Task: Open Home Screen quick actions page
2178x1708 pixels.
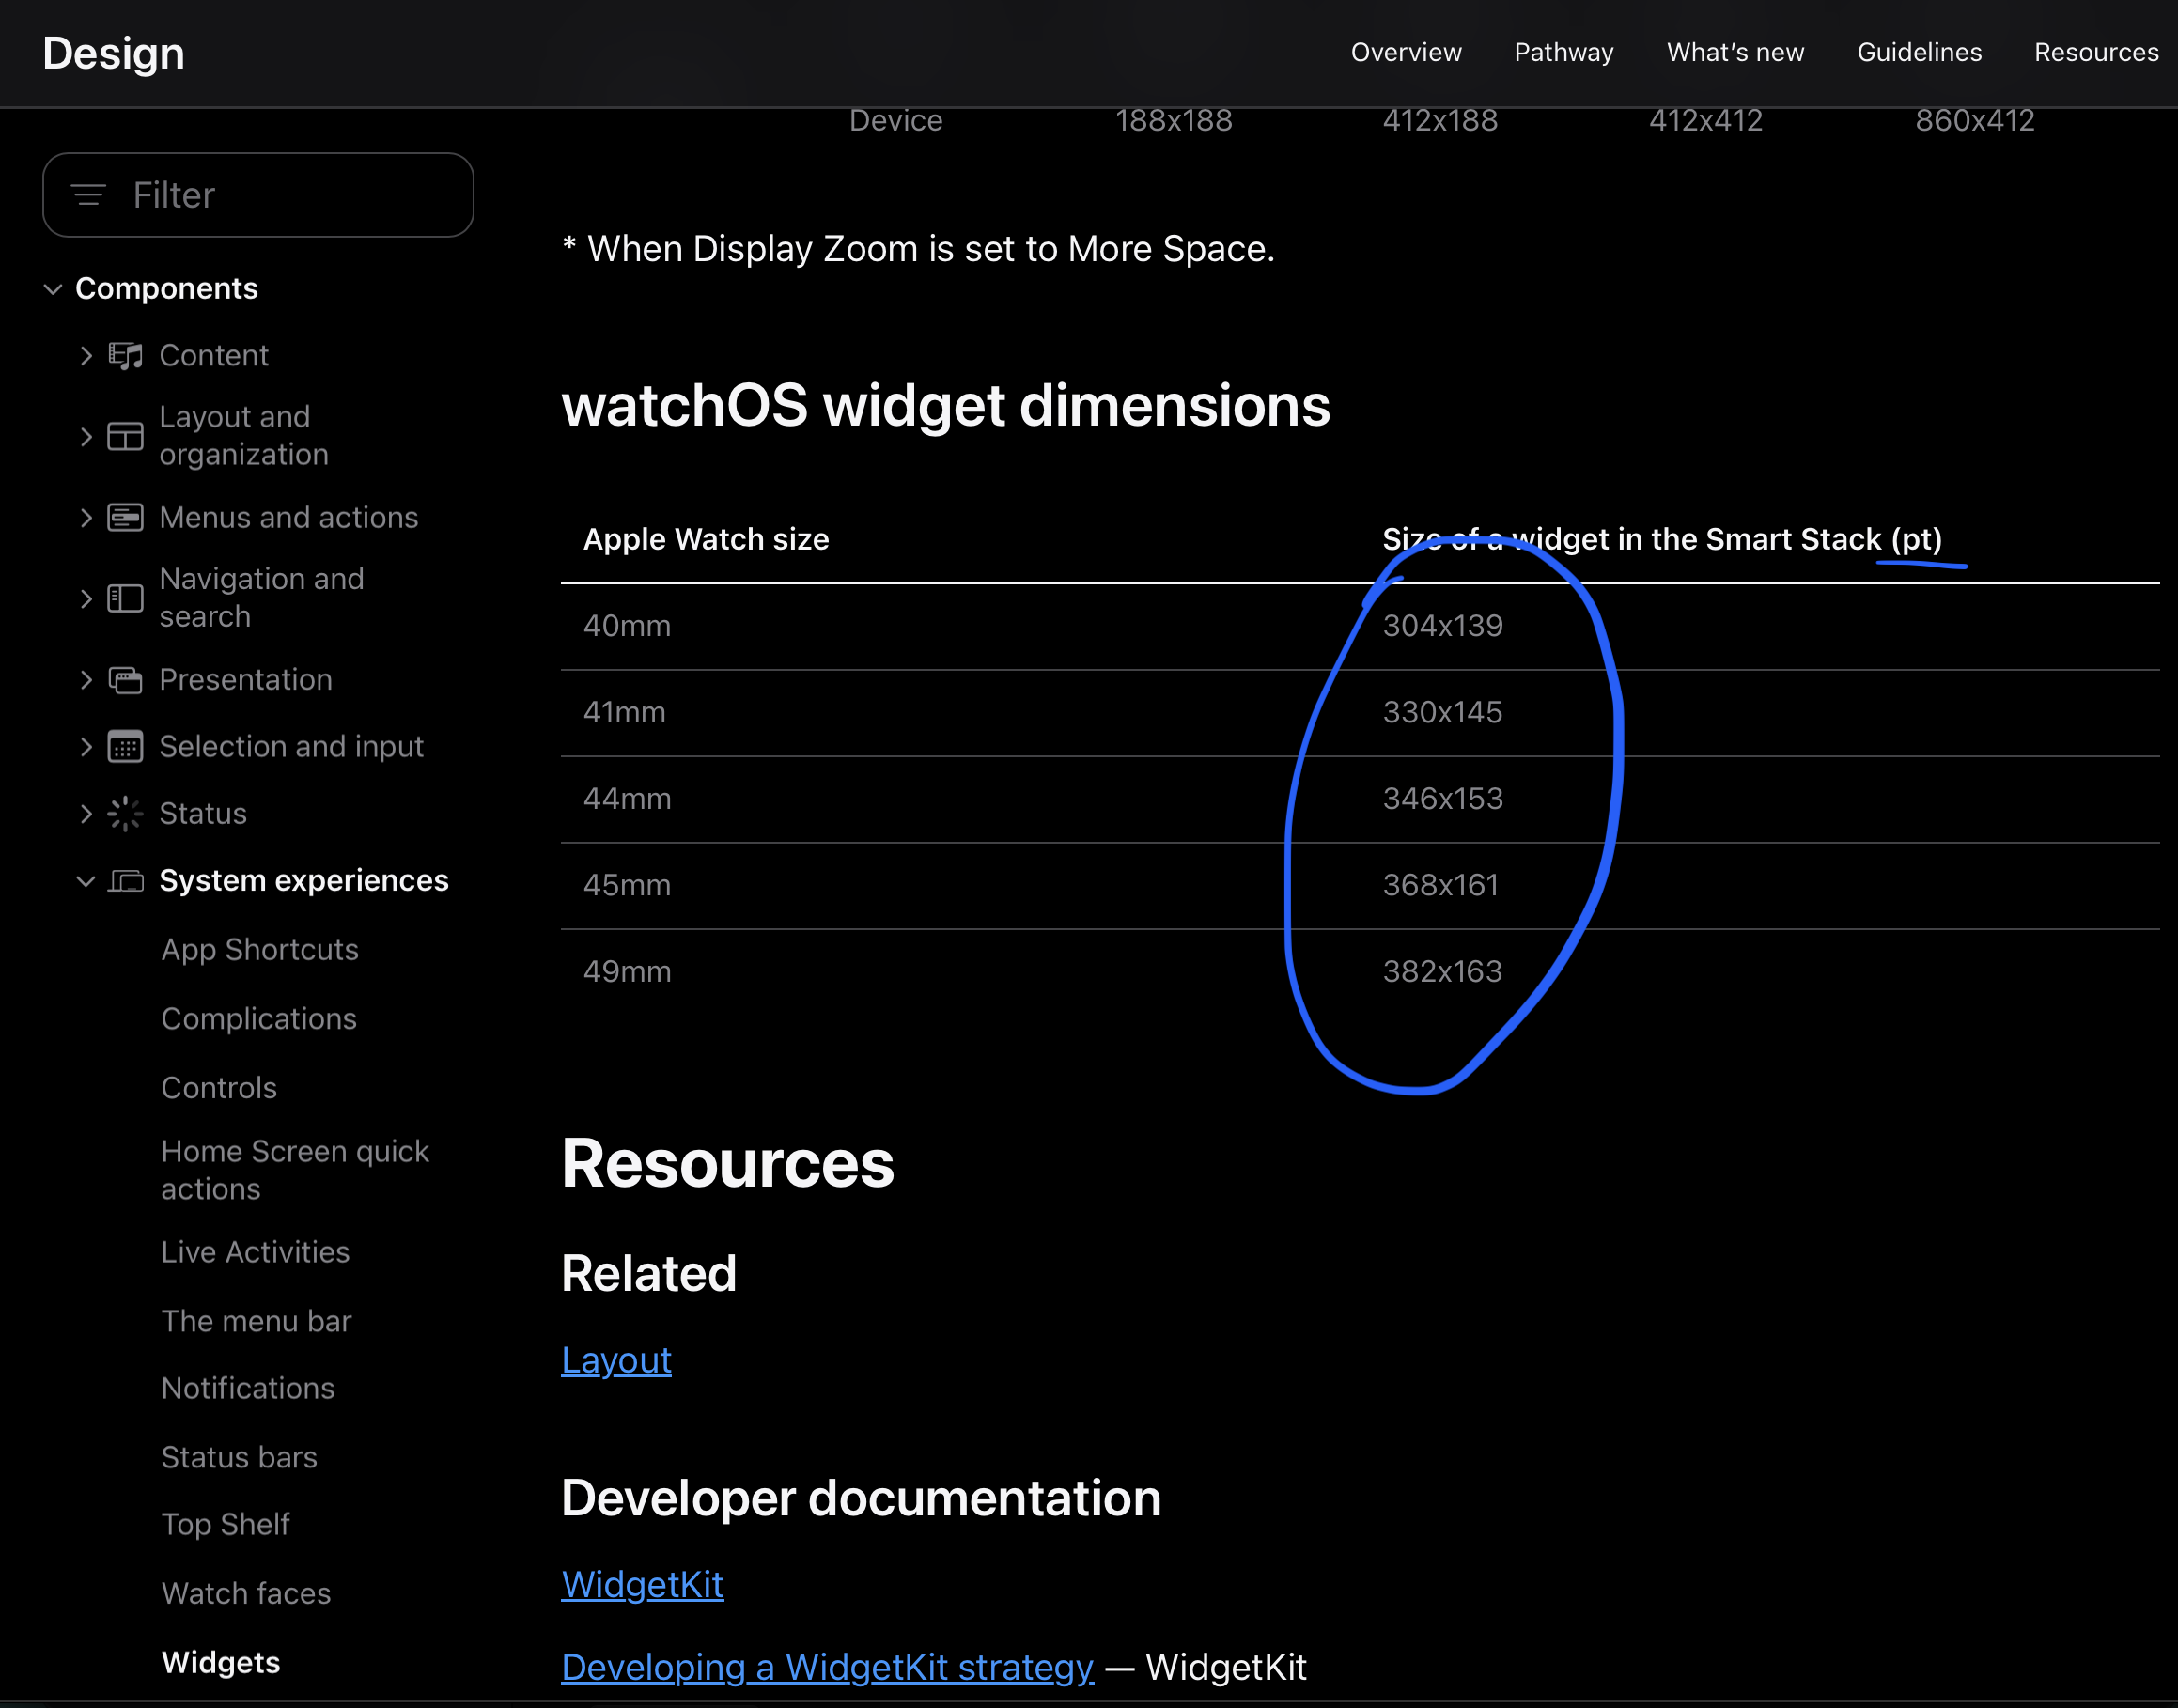Action: pyautogui.click(x=295, y=1170)
